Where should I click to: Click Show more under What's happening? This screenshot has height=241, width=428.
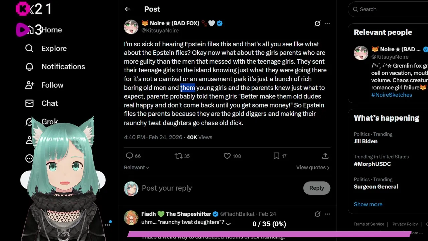(x=368, y=204)
